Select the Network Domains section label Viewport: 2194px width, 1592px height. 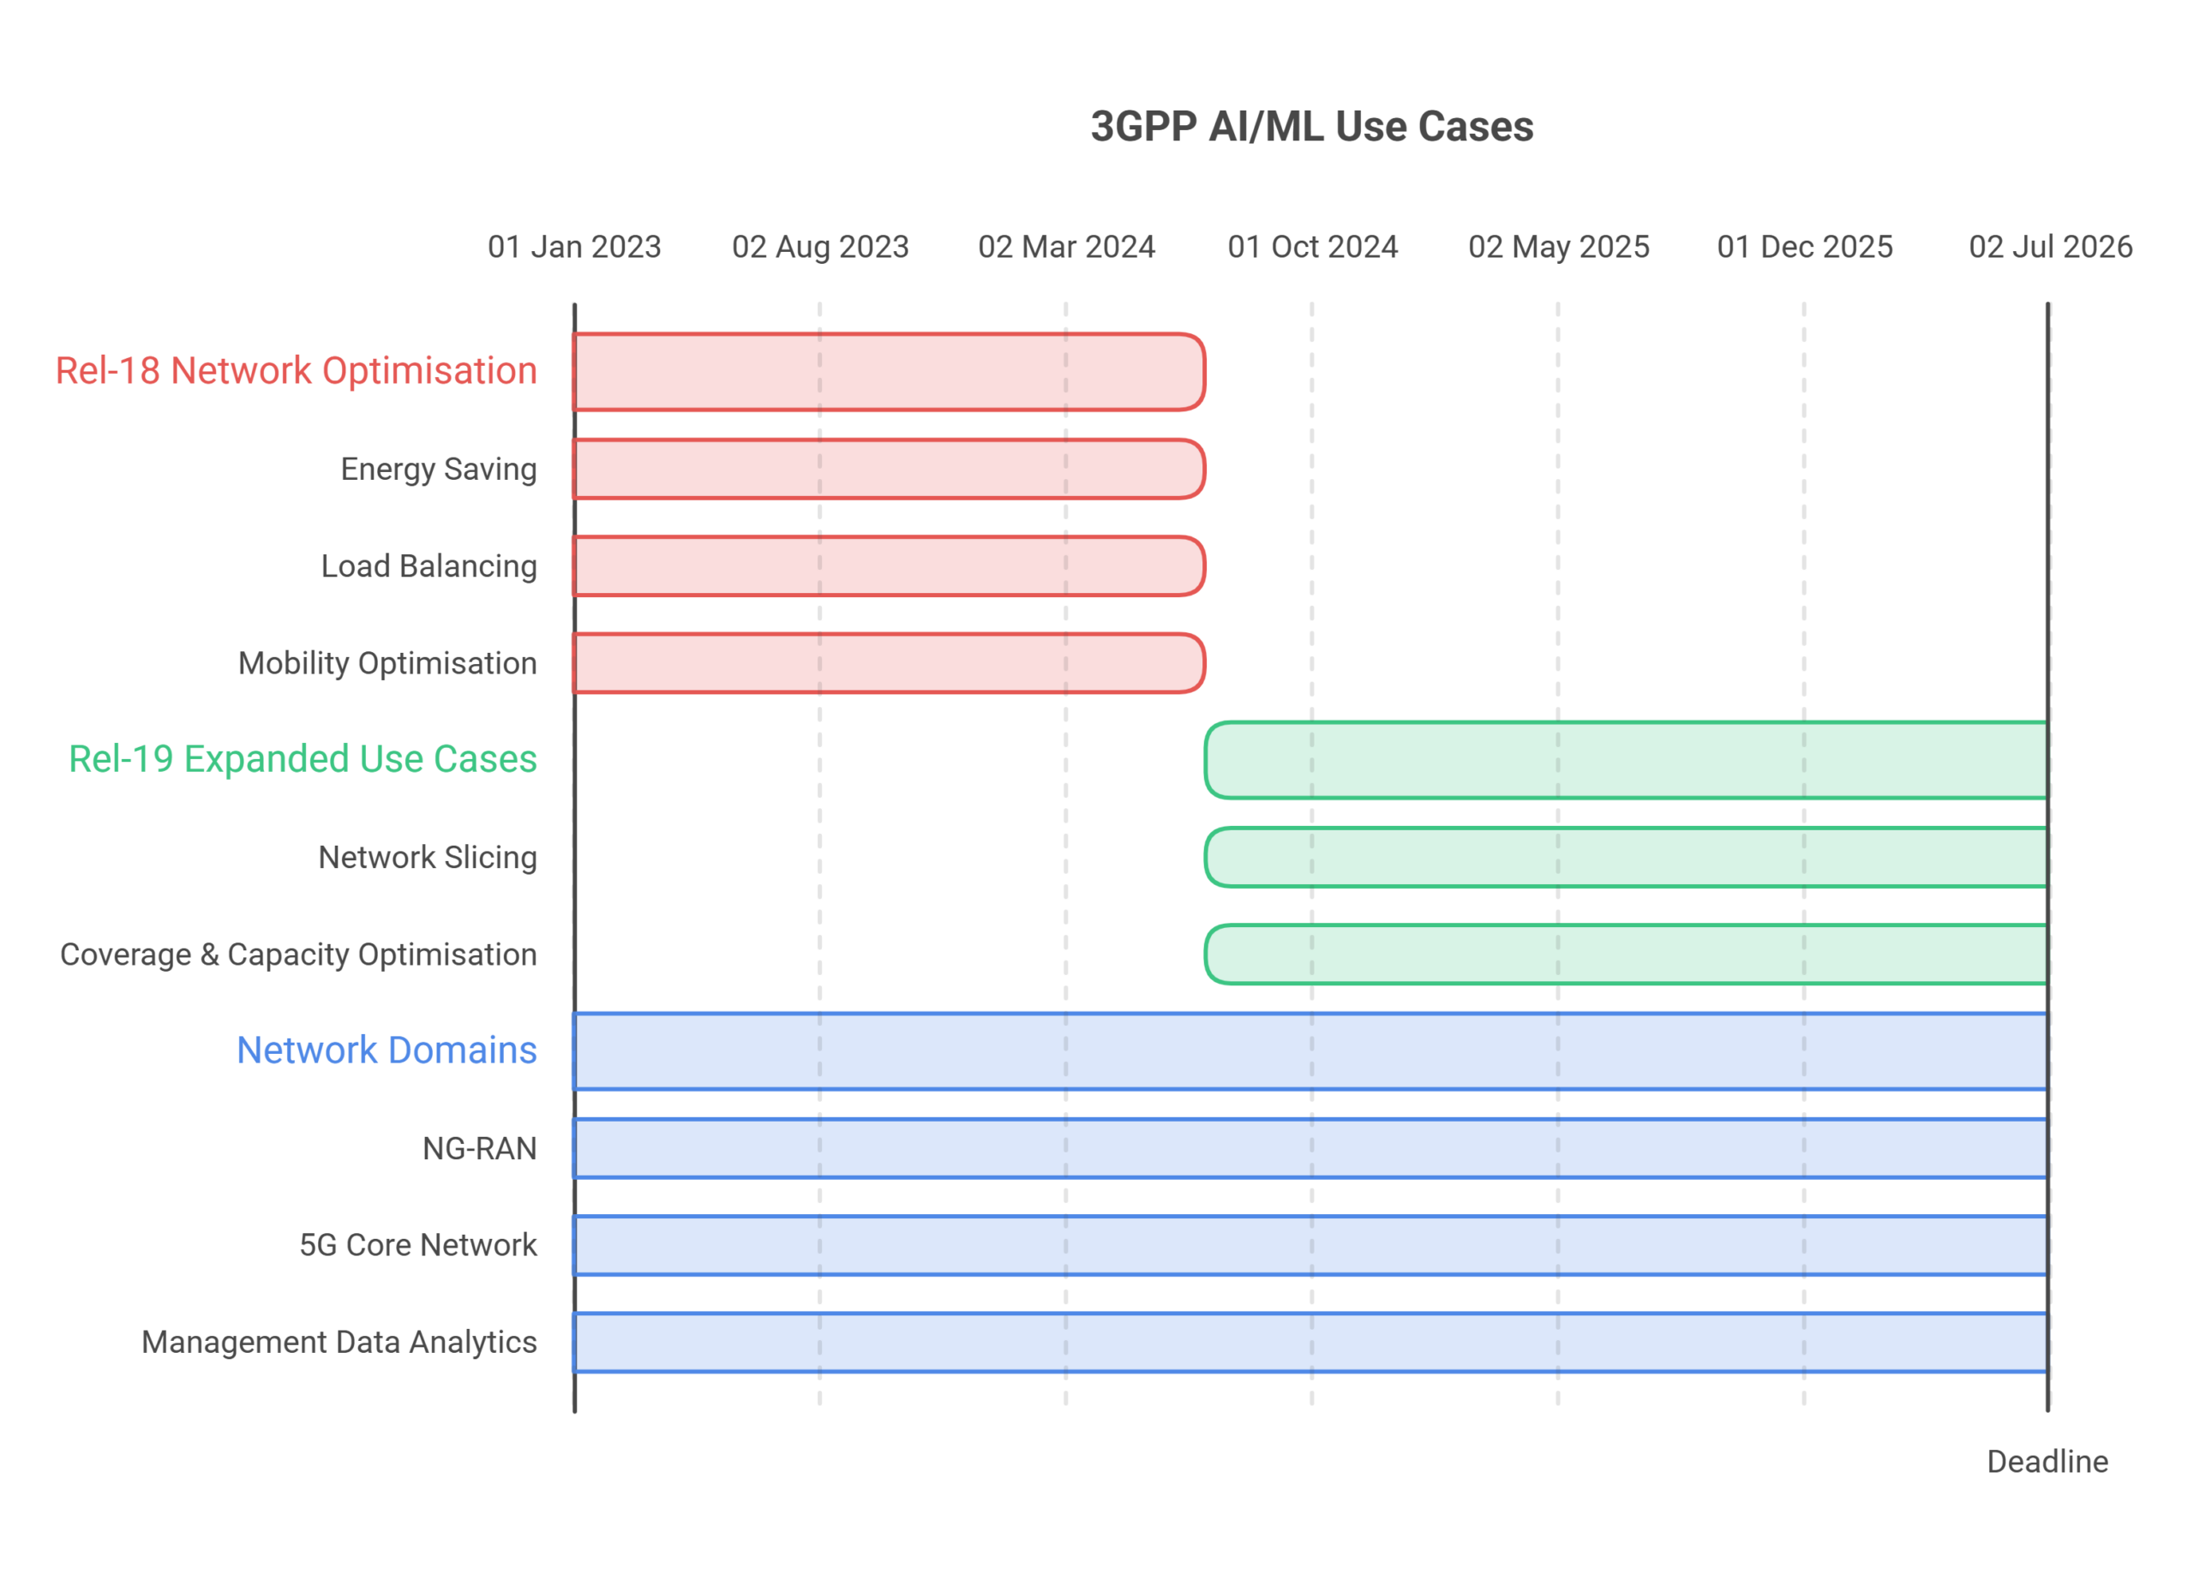point(387,1050)
